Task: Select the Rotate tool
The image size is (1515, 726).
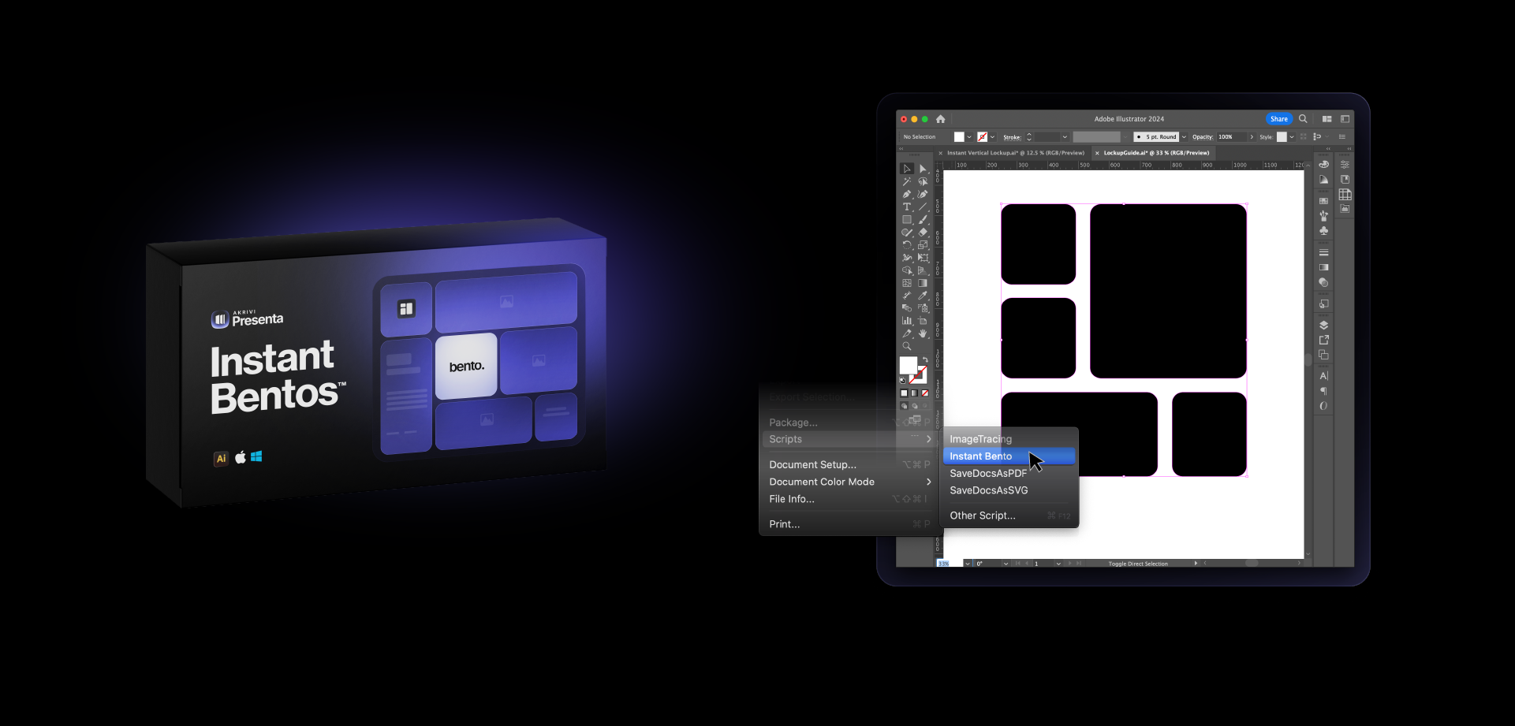Action: pos(907,245)
